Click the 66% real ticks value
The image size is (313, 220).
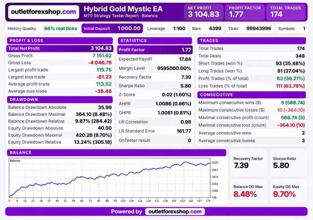pos(61,28)
